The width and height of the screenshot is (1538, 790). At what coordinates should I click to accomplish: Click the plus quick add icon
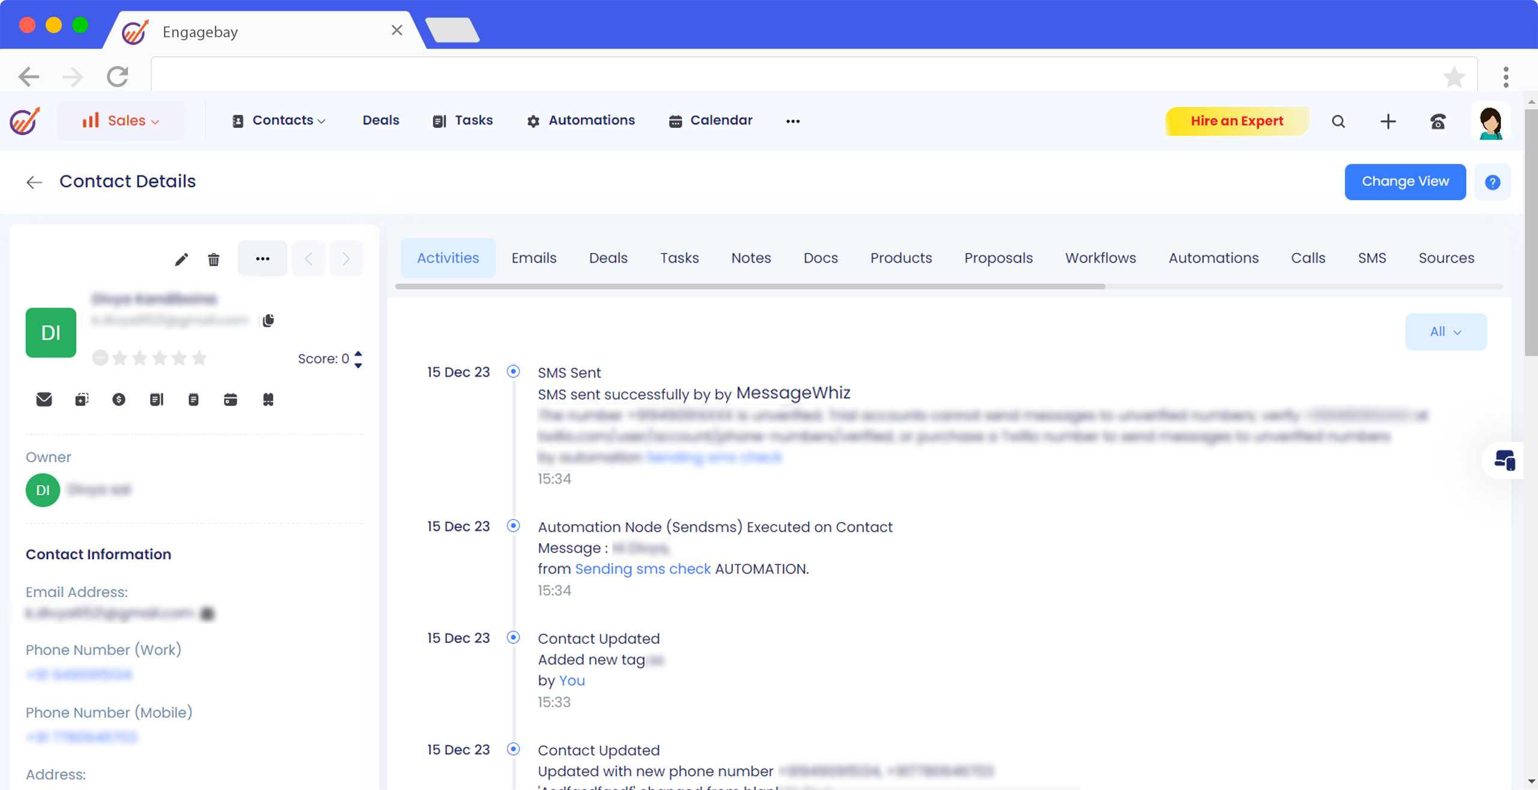1388,121
